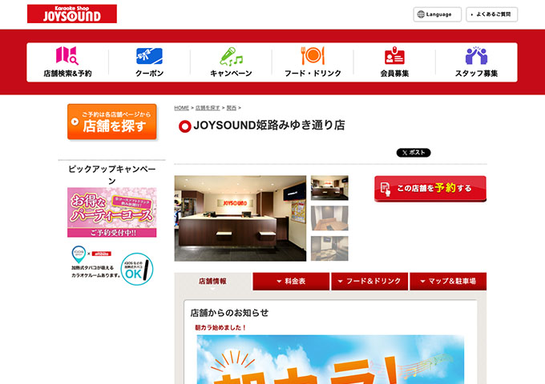The height and width of the screenshot is (384, 545).
Task: Click the 会員募集 member card icon
Action: [x=394, y=55]
